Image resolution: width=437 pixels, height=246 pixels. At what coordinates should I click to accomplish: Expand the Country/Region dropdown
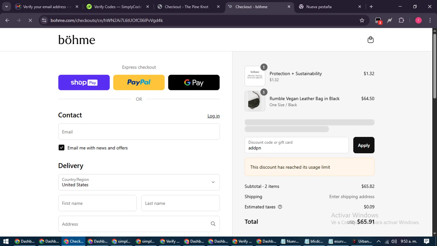pos(139,182)
